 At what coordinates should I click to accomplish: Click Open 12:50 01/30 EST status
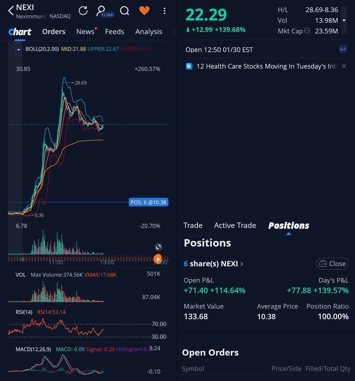tap(219, 50)
